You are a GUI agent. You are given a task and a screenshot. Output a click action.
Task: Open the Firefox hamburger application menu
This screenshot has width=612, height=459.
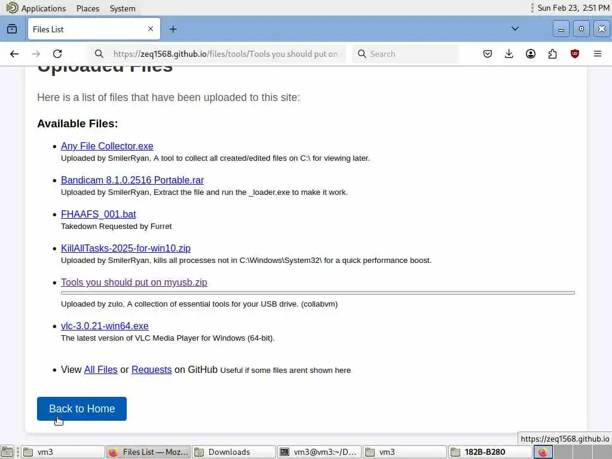(598, 54)
